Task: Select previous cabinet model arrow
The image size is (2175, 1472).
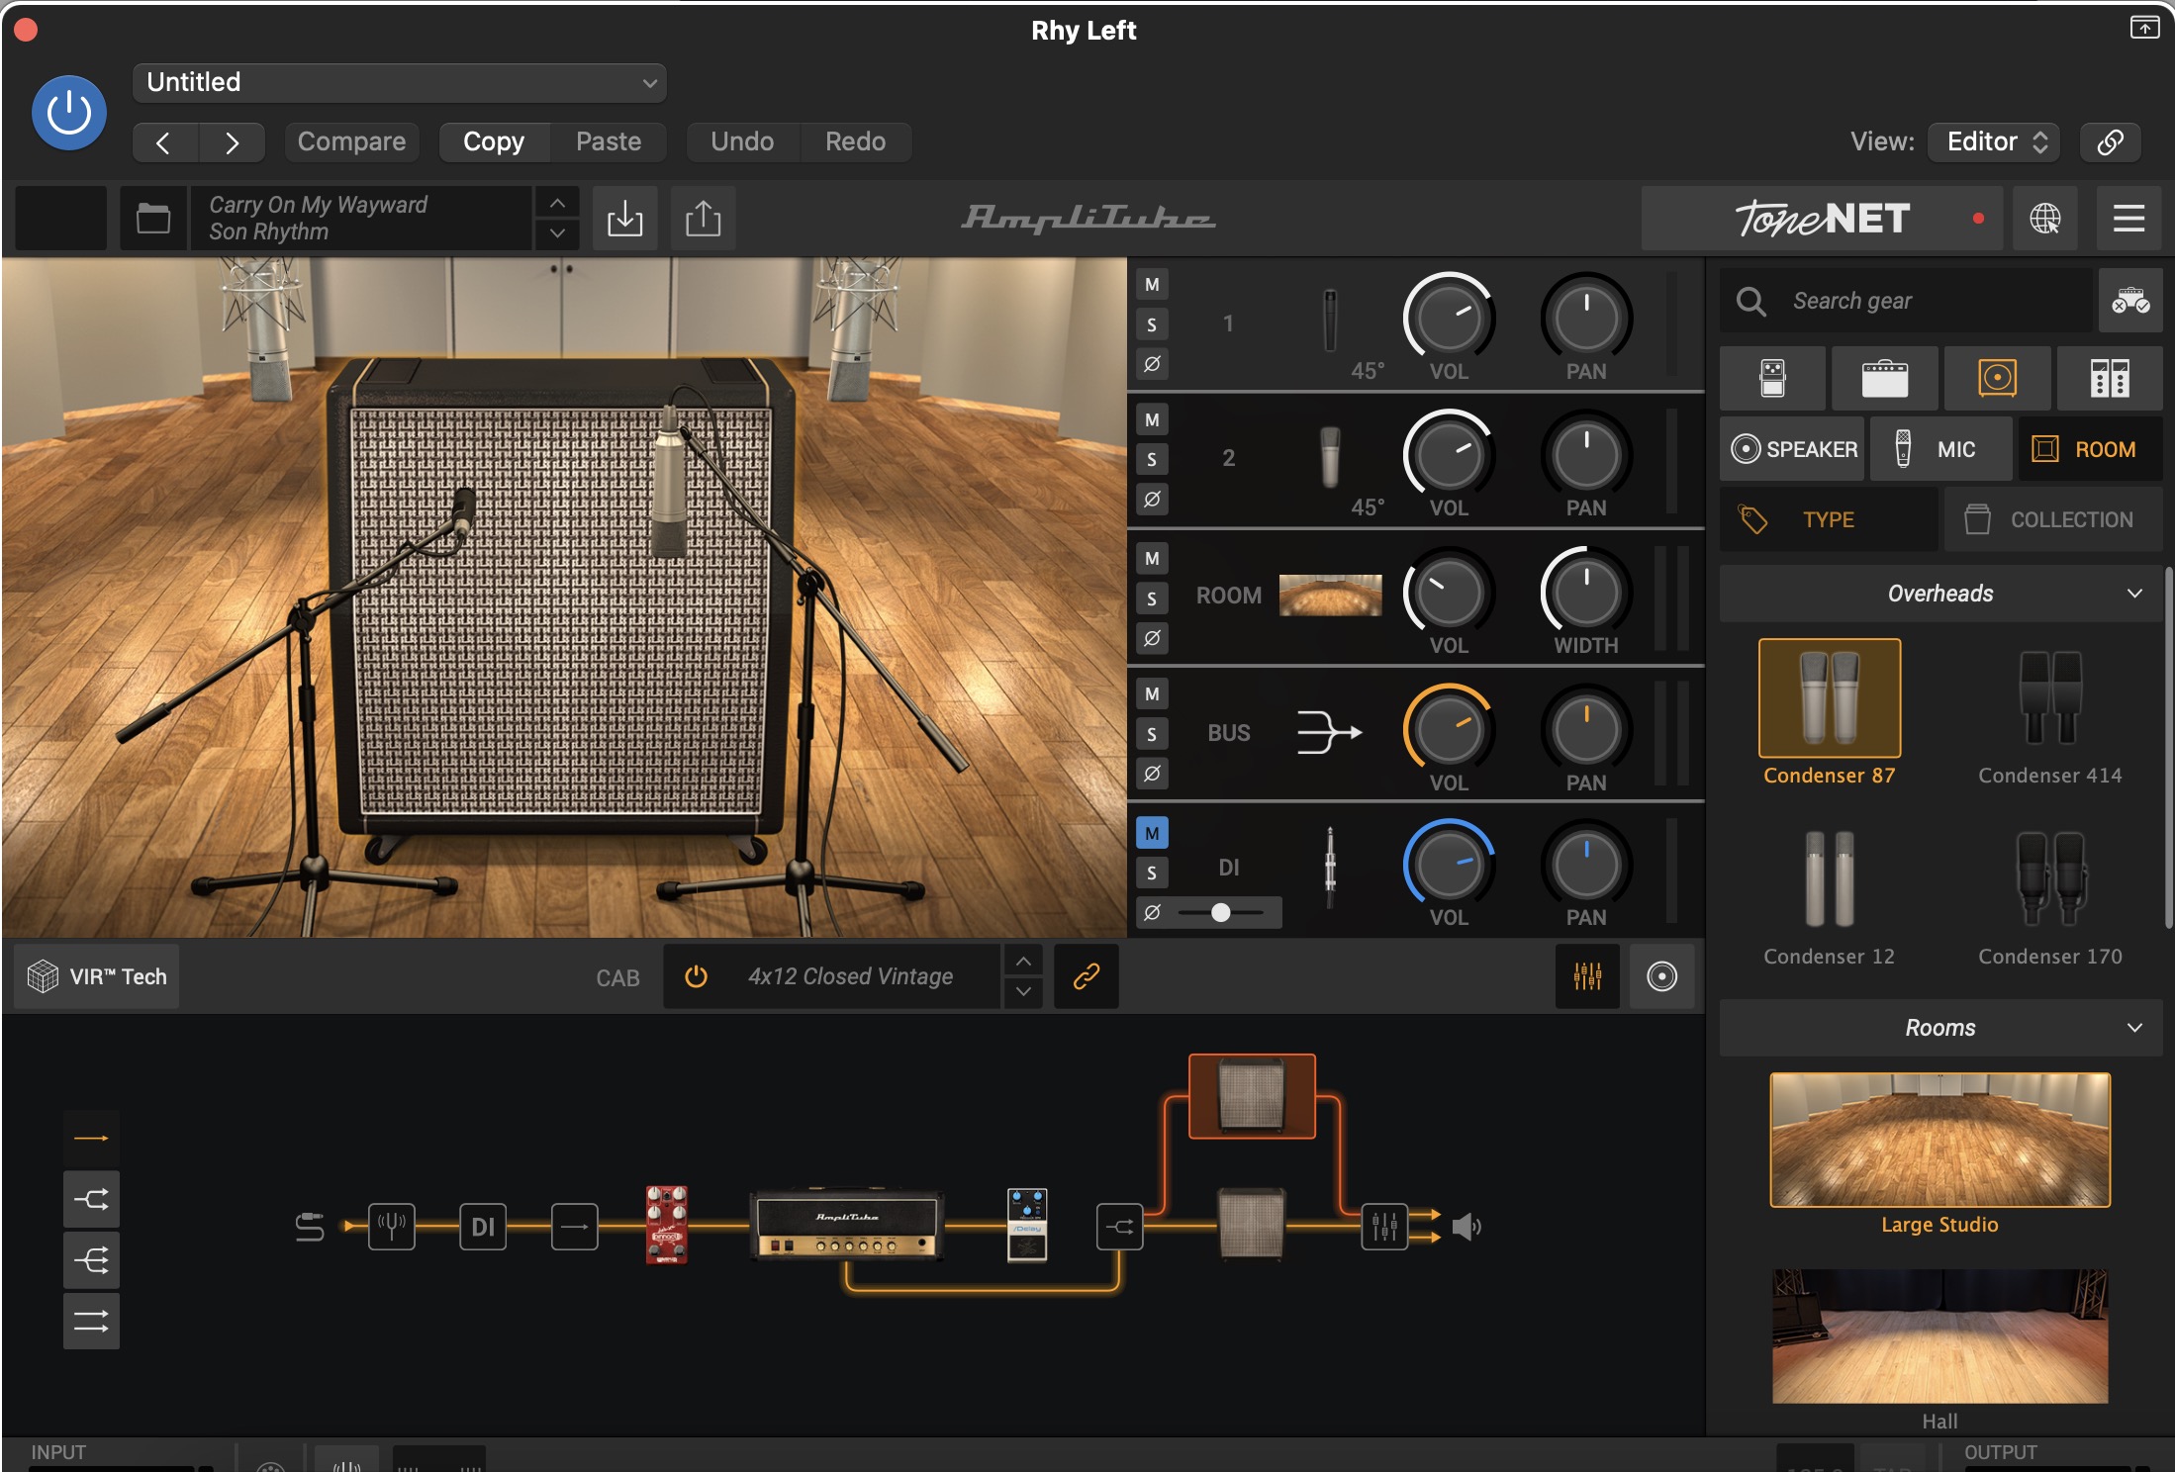Action: coord(1023,961)
